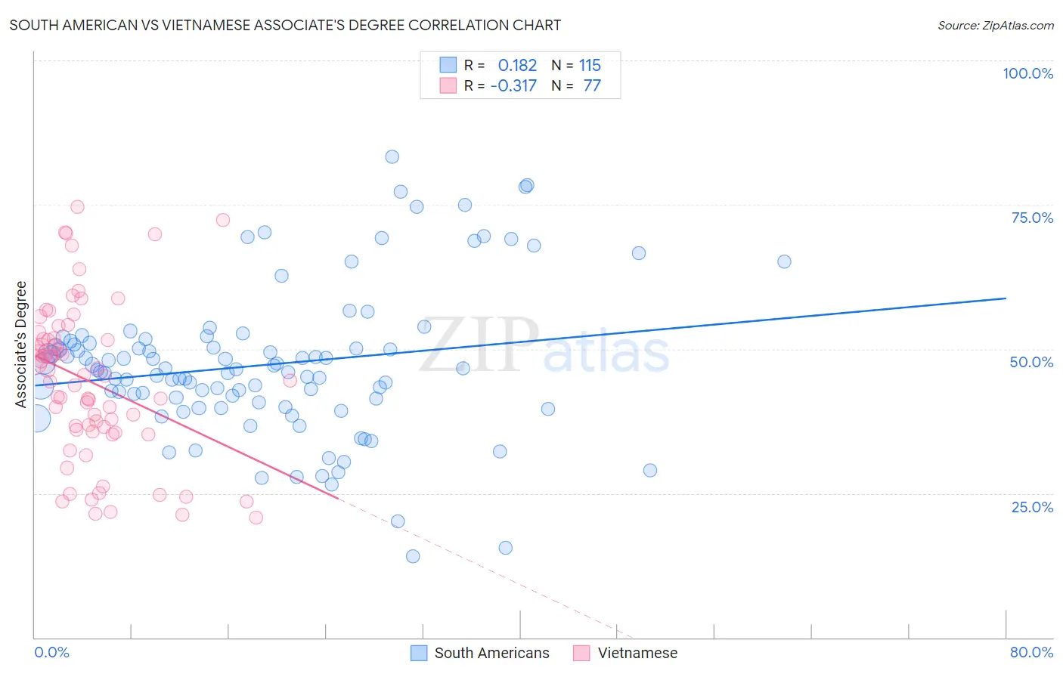1063x674 pixels.
Task: Click the pink Vietnamese legend swatch
Action: click(581, 653)
